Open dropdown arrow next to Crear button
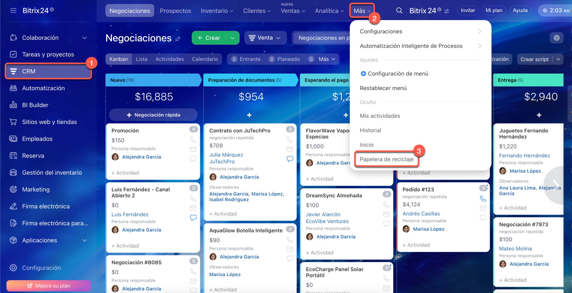 coord(232,38)
